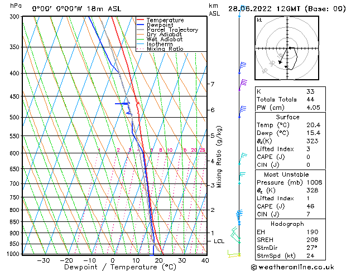This screenshot has height=271, width=351.
Task: Click the surface Dewp value 15.4
Action: 313,133
